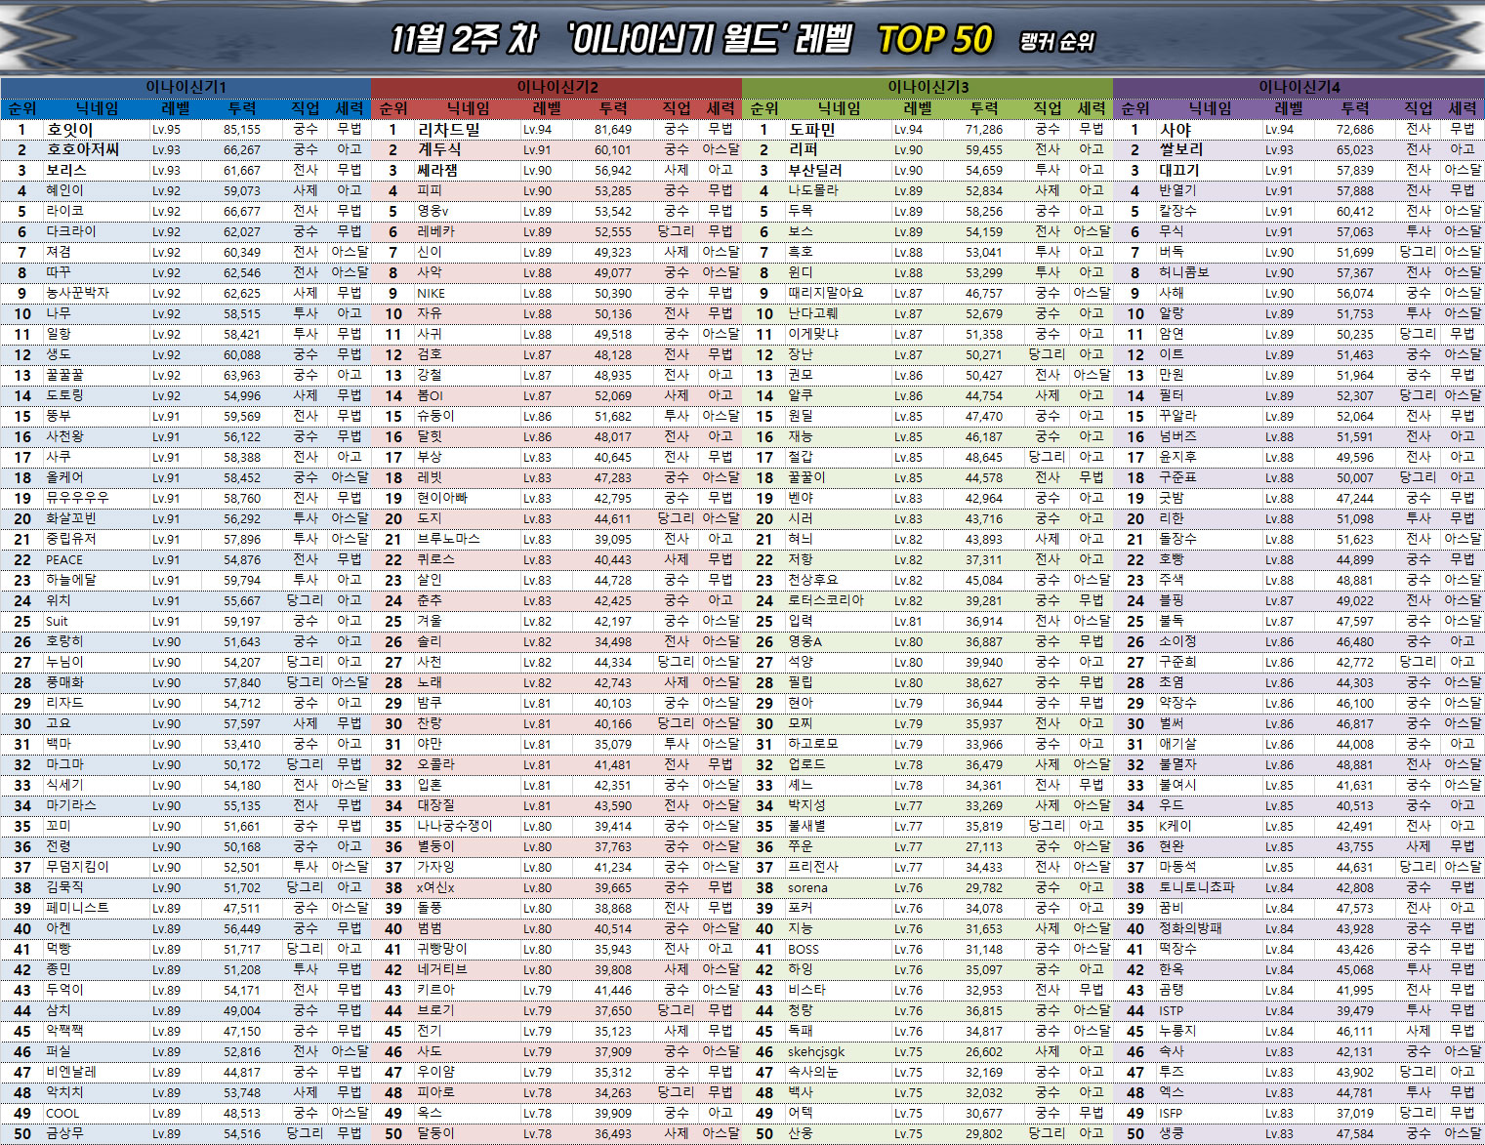The height and width of the screenshot is (1145, 1485).
Task: Click the TOP 50 yellow title text
Action: click(934, 39)
